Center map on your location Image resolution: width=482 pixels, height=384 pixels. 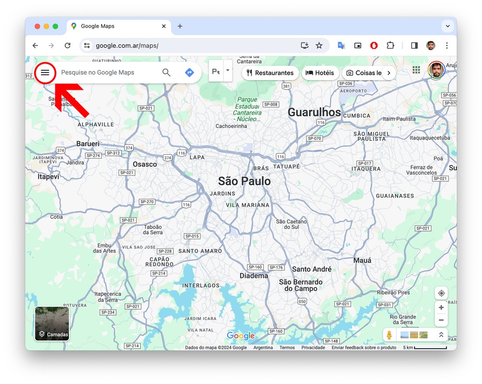tap(441, 293)
